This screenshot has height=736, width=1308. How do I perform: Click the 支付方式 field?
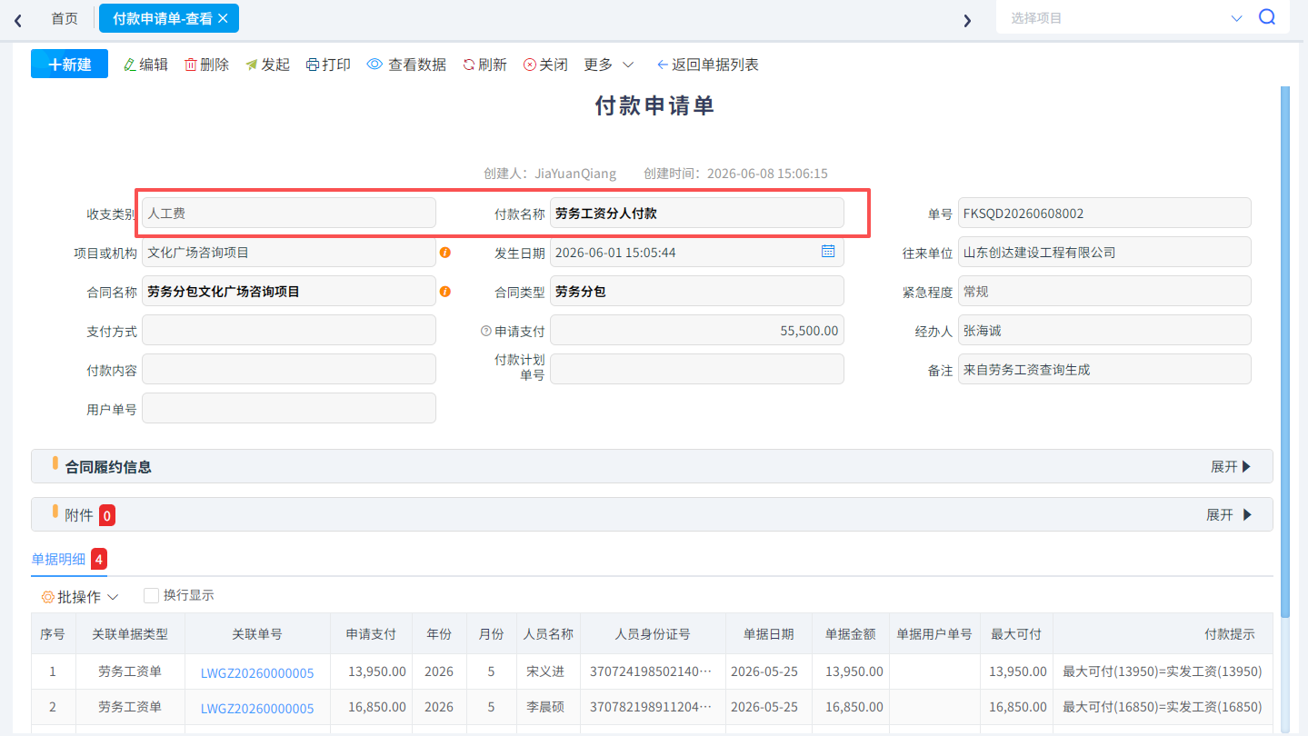click(289, 330)
